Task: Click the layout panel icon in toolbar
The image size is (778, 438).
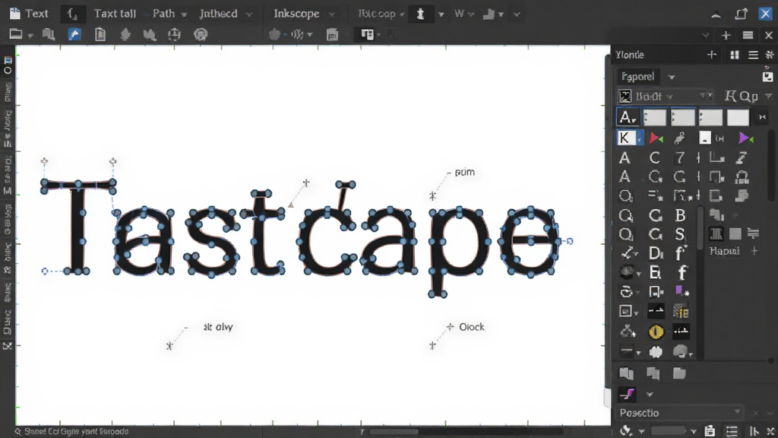Action: [x=367, y=34]
